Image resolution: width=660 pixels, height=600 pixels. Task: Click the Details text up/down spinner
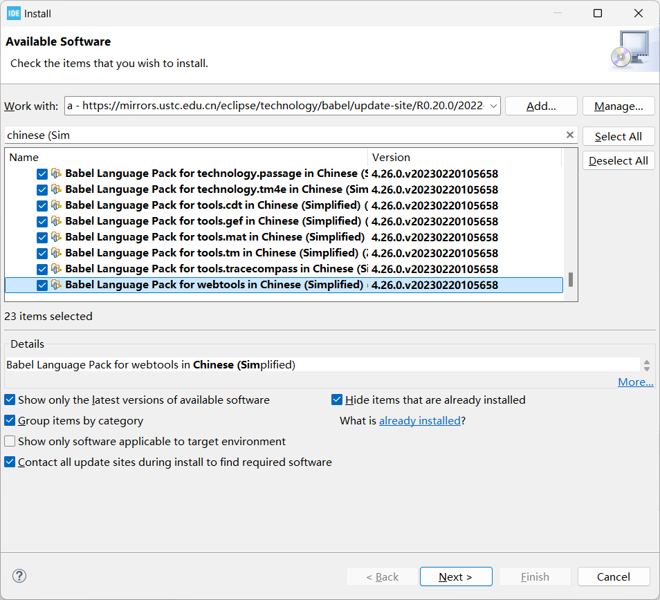tap(647, 366)
